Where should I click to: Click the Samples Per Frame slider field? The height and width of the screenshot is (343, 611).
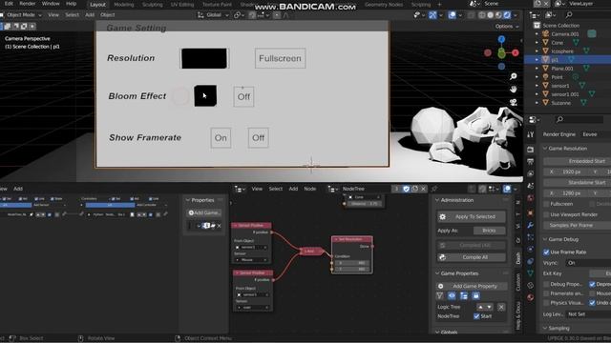(577, 225)
